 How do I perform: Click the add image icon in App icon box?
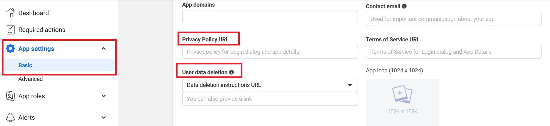click(x=402, y=94)
